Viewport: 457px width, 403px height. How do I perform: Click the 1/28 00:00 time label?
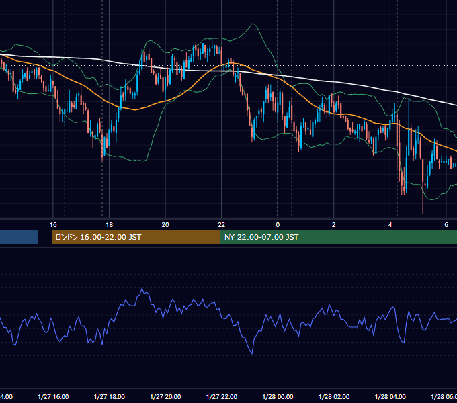tap(278, 396)
